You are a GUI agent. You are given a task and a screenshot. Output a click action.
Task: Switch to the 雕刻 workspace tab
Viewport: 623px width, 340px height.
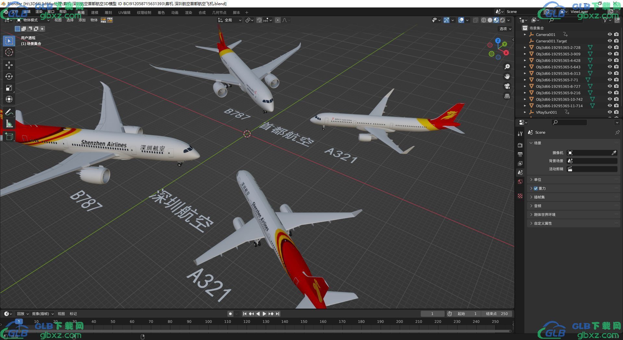[108, 13]
